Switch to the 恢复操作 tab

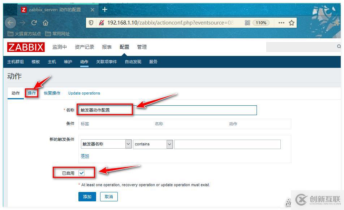[x=52, y=93]
